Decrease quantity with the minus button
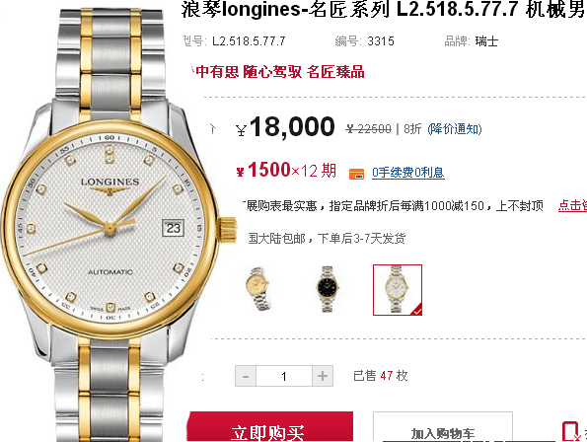The height and width of the screenshot is (442, 587). click(x=246, y=376)
